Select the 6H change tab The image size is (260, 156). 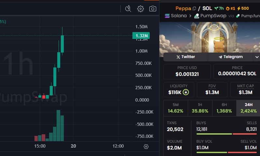pos(224,108)
